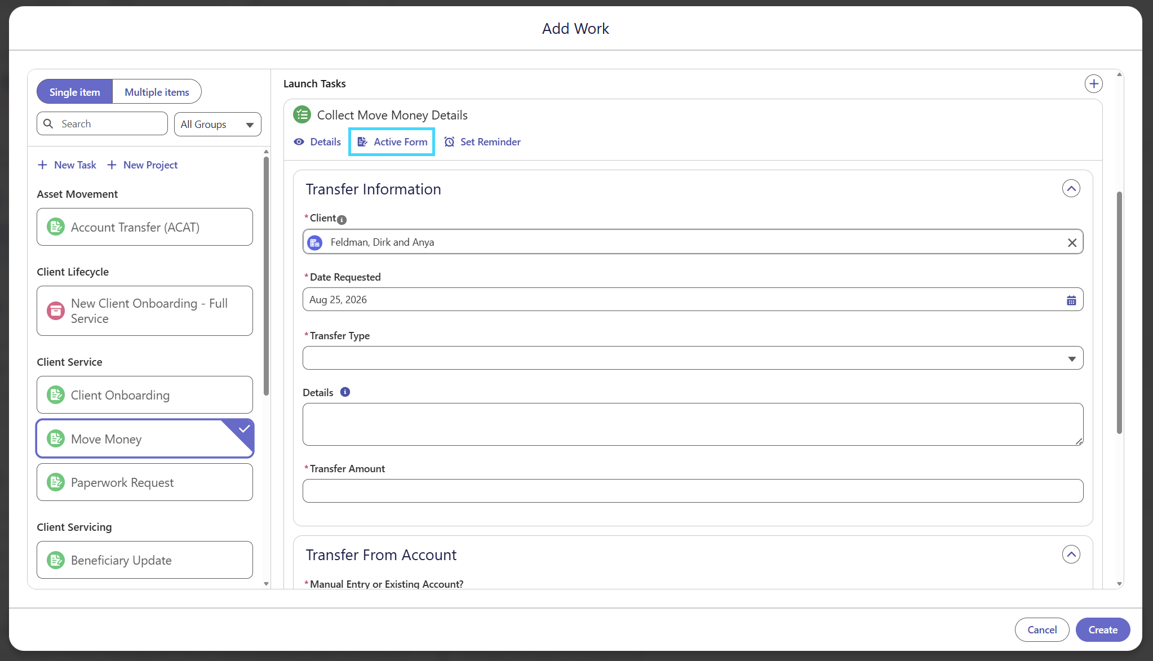Click the Client Onboarding template icon

click(x=55, y=395)
